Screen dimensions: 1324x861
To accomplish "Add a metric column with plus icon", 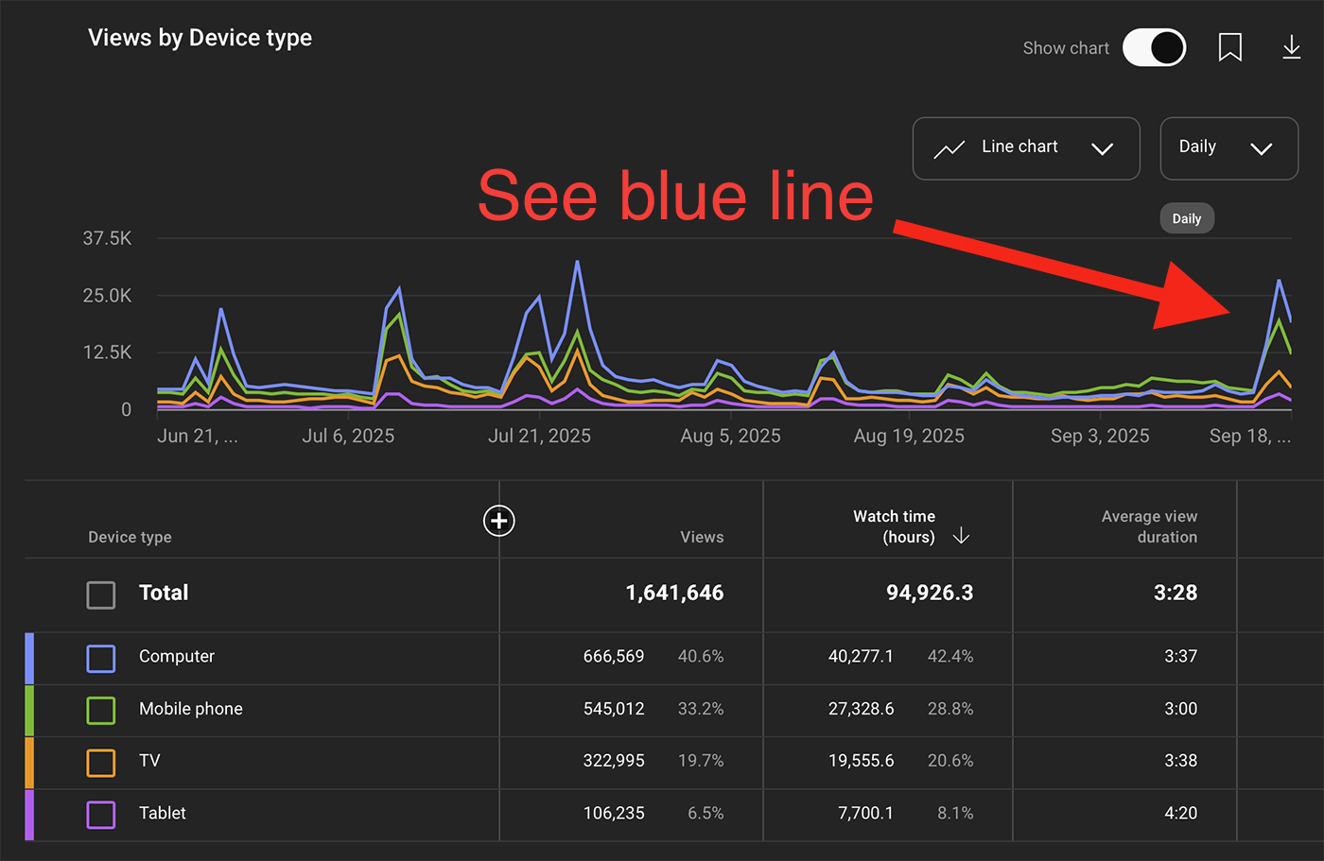I will pos(499,520).
